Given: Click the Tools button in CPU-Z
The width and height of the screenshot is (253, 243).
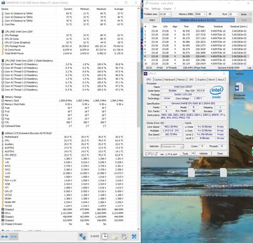Looking at the screenshot, I should (x=185, y=154).
